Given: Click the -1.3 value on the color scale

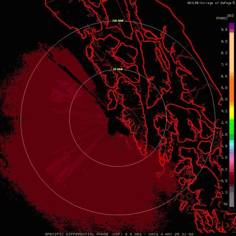Looking at the screenshot, I should pos(223,192).
